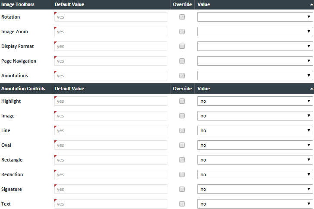Open the Oval value dropdown
Screen dimensions: 314x209
pos(254,145)
